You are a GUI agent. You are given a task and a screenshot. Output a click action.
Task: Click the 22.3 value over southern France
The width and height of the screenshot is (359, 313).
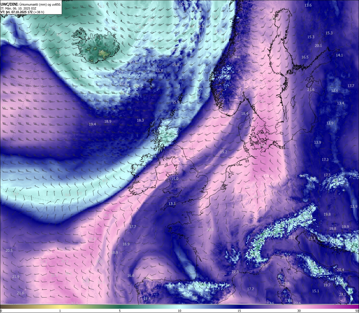pos(235,272)
